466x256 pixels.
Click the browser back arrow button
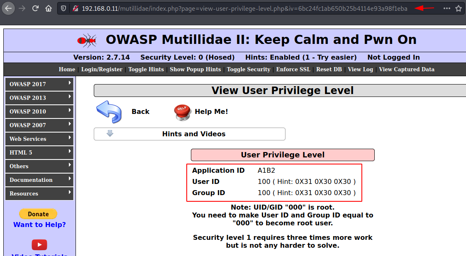coord(8,8)
